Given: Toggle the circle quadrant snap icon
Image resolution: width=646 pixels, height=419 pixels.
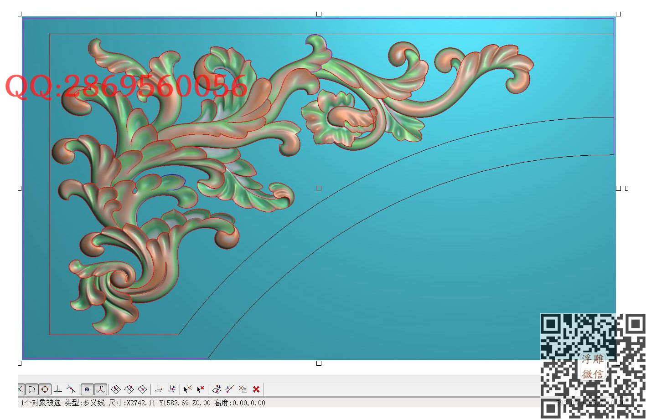Looking at the screenshot, I should coord(45,389).
